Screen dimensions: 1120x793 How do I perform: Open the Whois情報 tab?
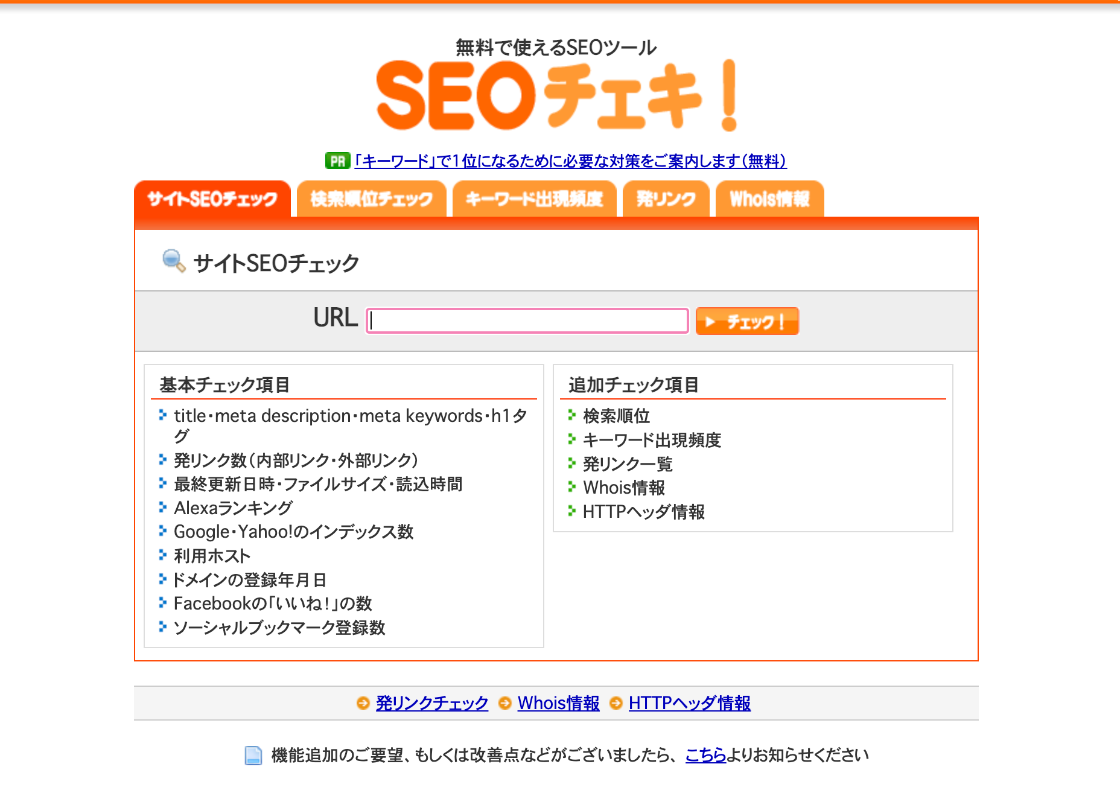tap(769, 199)
